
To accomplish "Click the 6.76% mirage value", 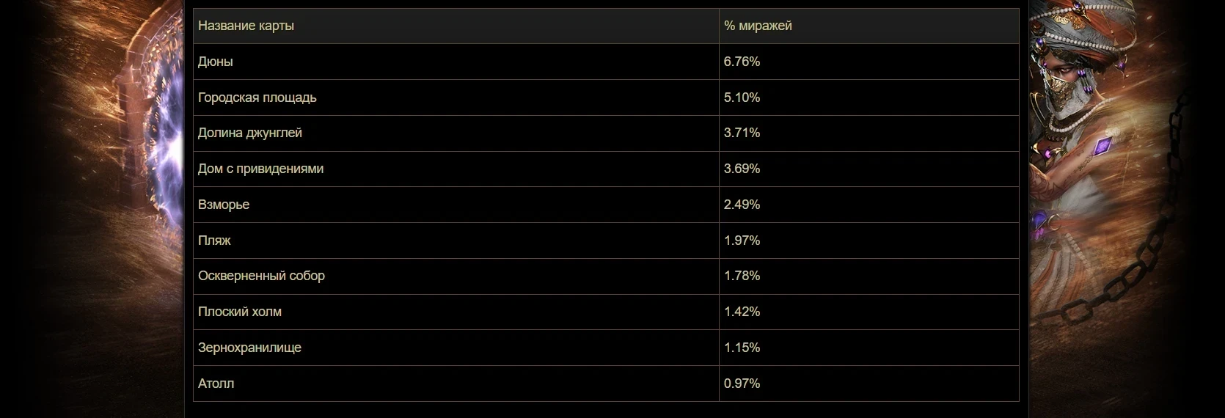I will click(x=742, y=62).
